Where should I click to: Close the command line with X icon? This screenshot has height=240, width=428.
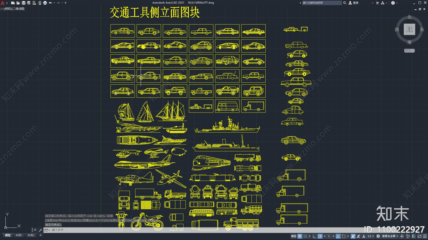click(35, 230)
